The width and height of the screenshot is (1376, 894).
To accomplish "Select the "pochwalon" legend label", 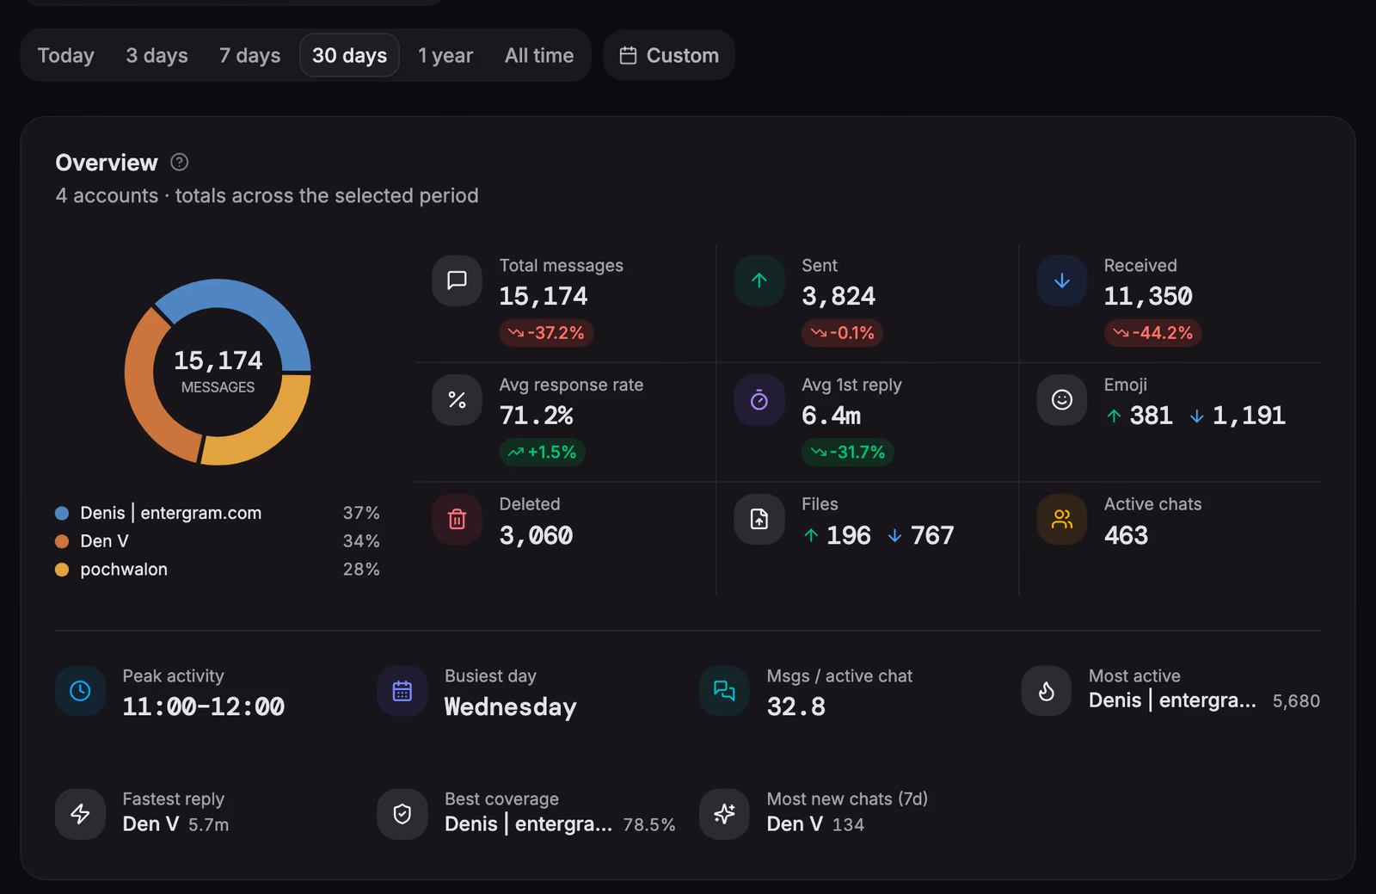I will pos(124,570).
